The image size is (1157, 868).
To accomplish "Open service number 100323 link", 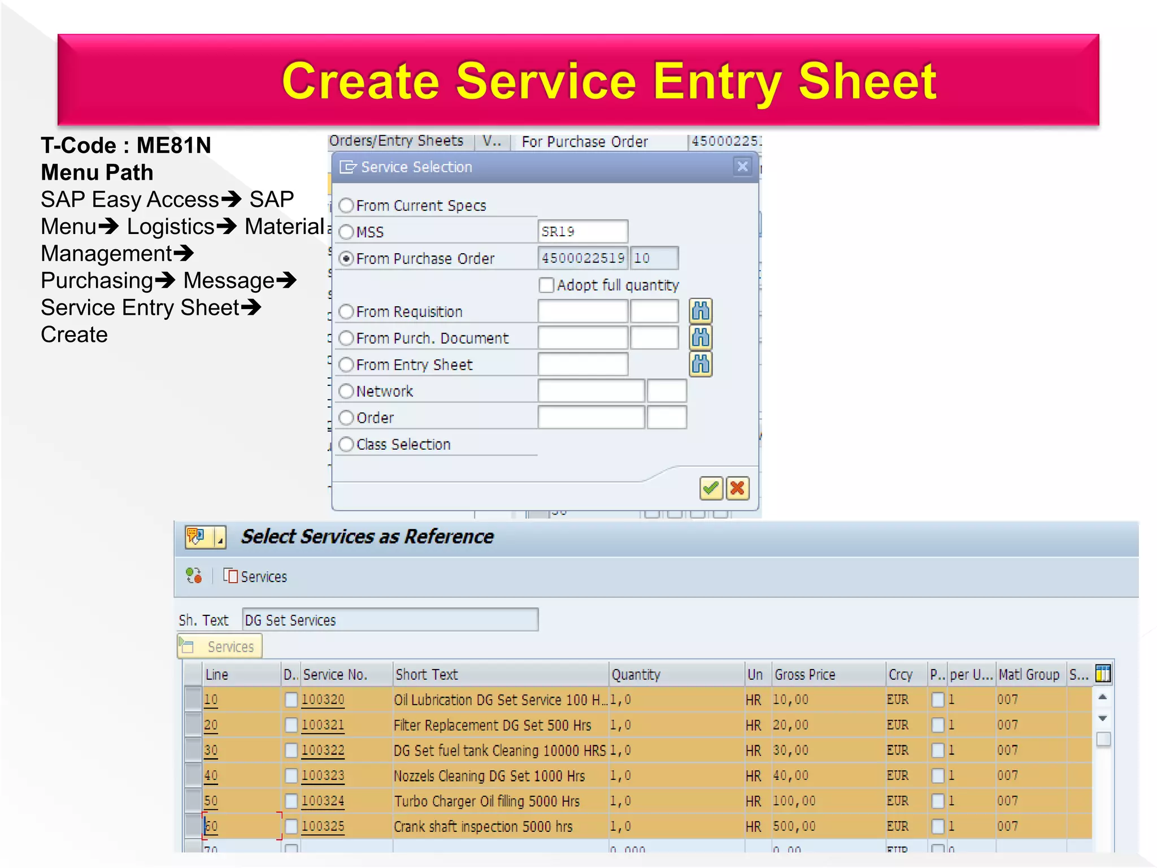I will (x=323, y=775).
